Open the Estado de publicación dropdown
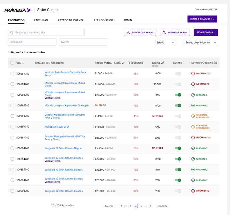The height and width of the screenshot is (215, 230). [201, 43]
